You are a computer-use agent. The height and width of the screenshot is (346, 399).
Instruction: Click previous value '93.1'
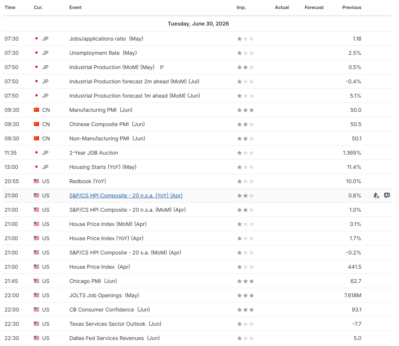[357, 310]
